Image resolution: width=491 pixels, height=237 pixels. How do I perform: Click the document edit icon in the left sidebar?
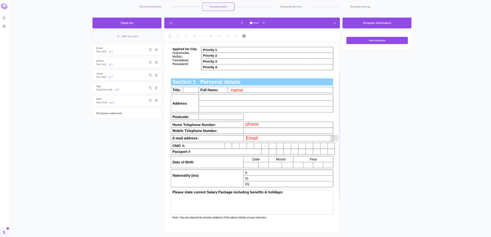click(5, 18)
